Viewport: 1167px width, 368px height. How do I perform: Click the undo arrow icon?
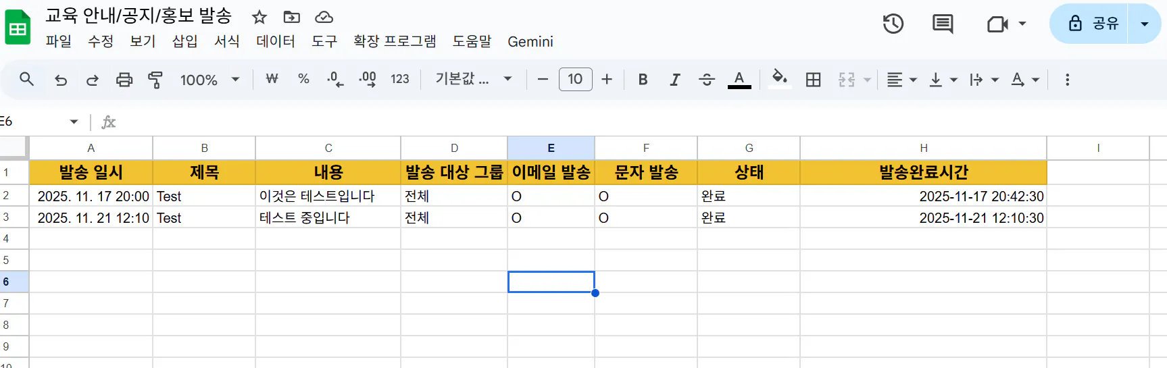pyautogui.click(x=61, y=80)
